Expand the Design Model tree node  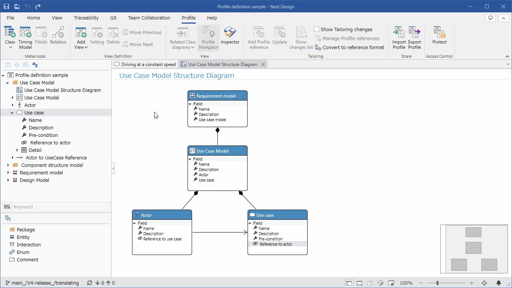coord(8,180)
